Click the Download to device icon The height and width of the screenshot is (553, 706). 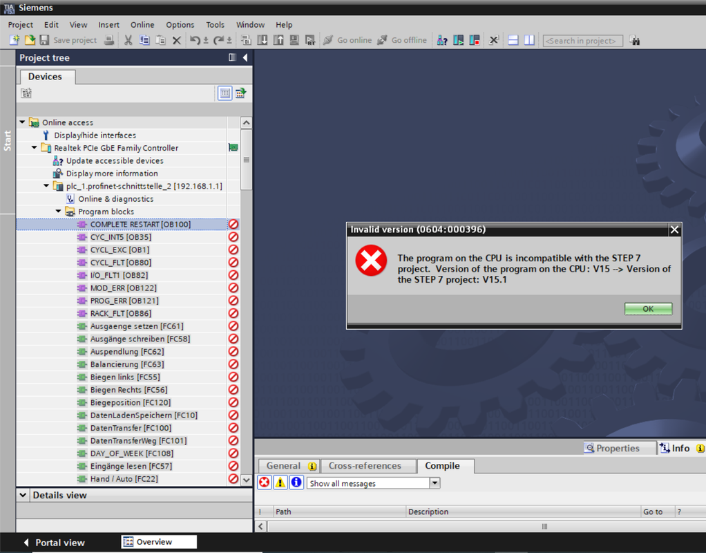click(262, 40)
